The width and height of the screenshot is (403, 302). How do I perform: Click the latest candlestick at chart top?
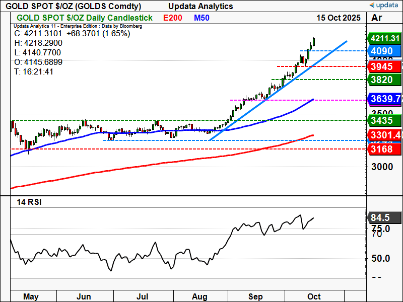click(x=314, y=42)
